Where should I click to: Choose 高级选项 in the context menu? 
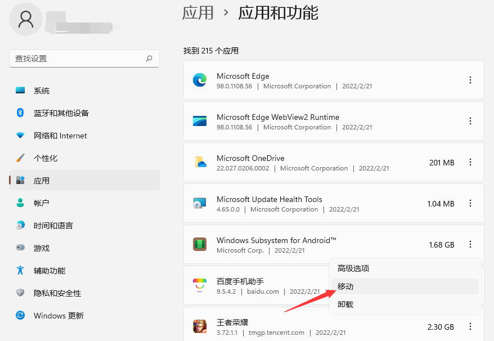point(405,268)
